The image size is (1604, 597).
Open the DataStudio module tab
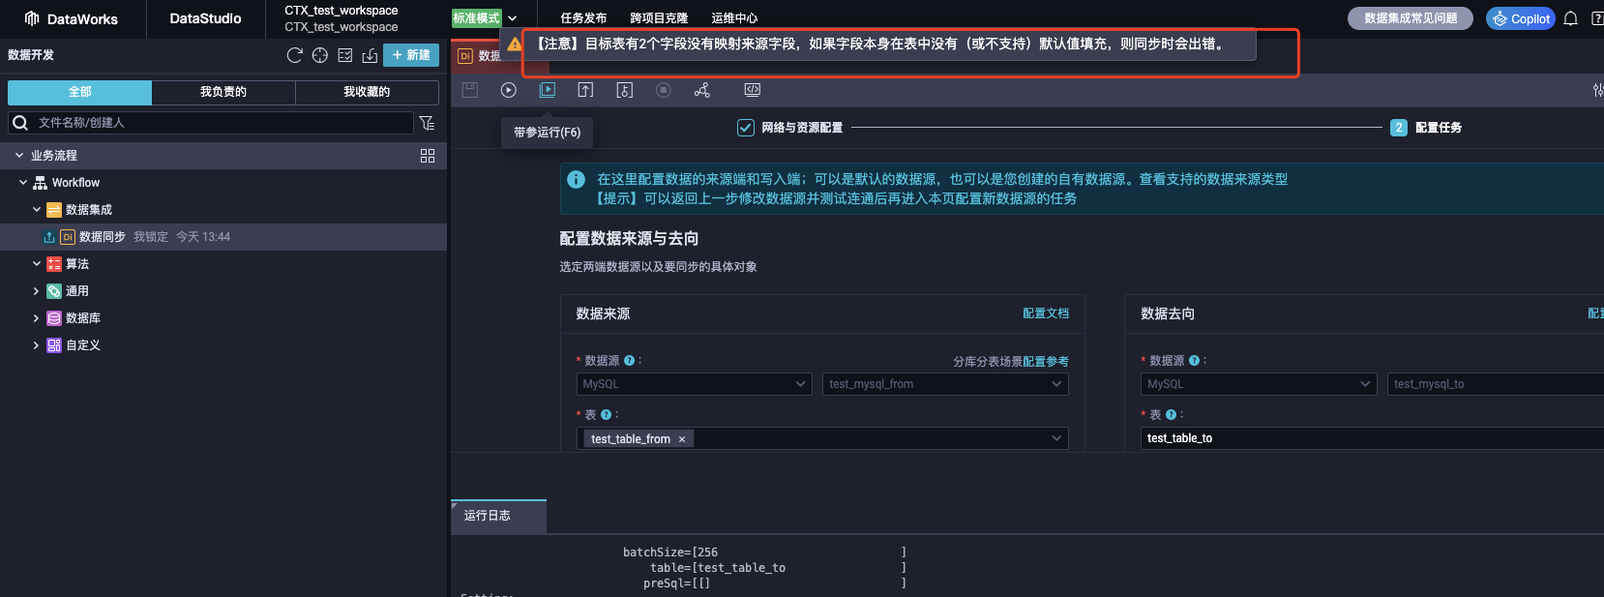click(205, 18)
